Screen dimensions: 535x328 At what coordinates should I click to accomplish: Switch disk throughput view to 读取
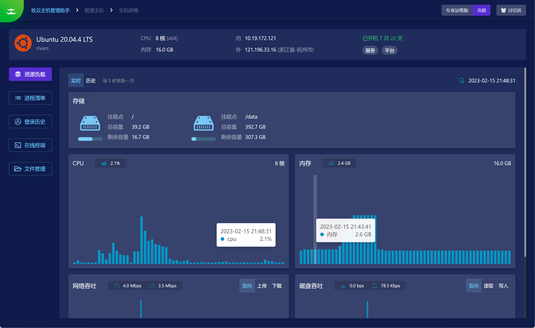click(488, 285)
